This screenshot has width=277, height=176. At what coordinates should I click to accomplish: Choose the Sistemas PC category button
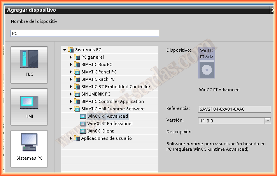[x=29, y=148]
